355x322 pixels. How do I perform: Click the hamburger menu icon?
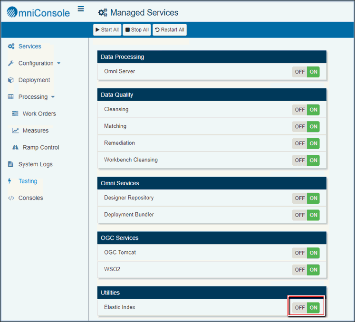81,9
